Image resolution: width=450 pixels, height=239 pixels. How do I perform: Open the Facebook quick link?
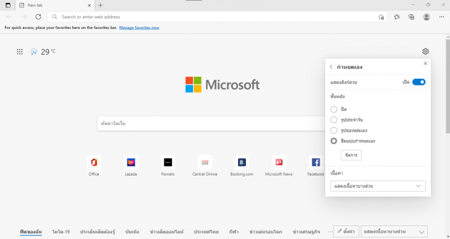point(316,166)
